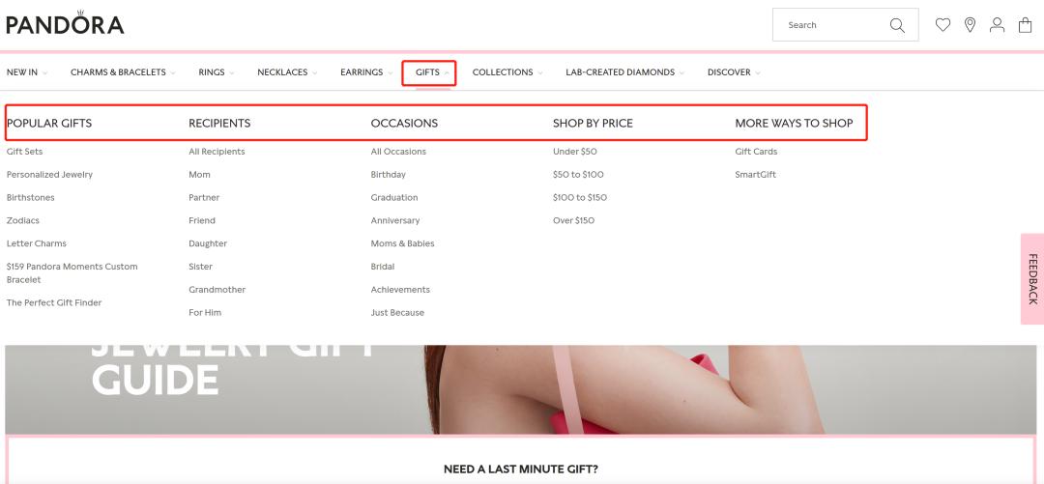Select the Recipients heading
This screenshot has width=1044, height=484.
[219, 123]
